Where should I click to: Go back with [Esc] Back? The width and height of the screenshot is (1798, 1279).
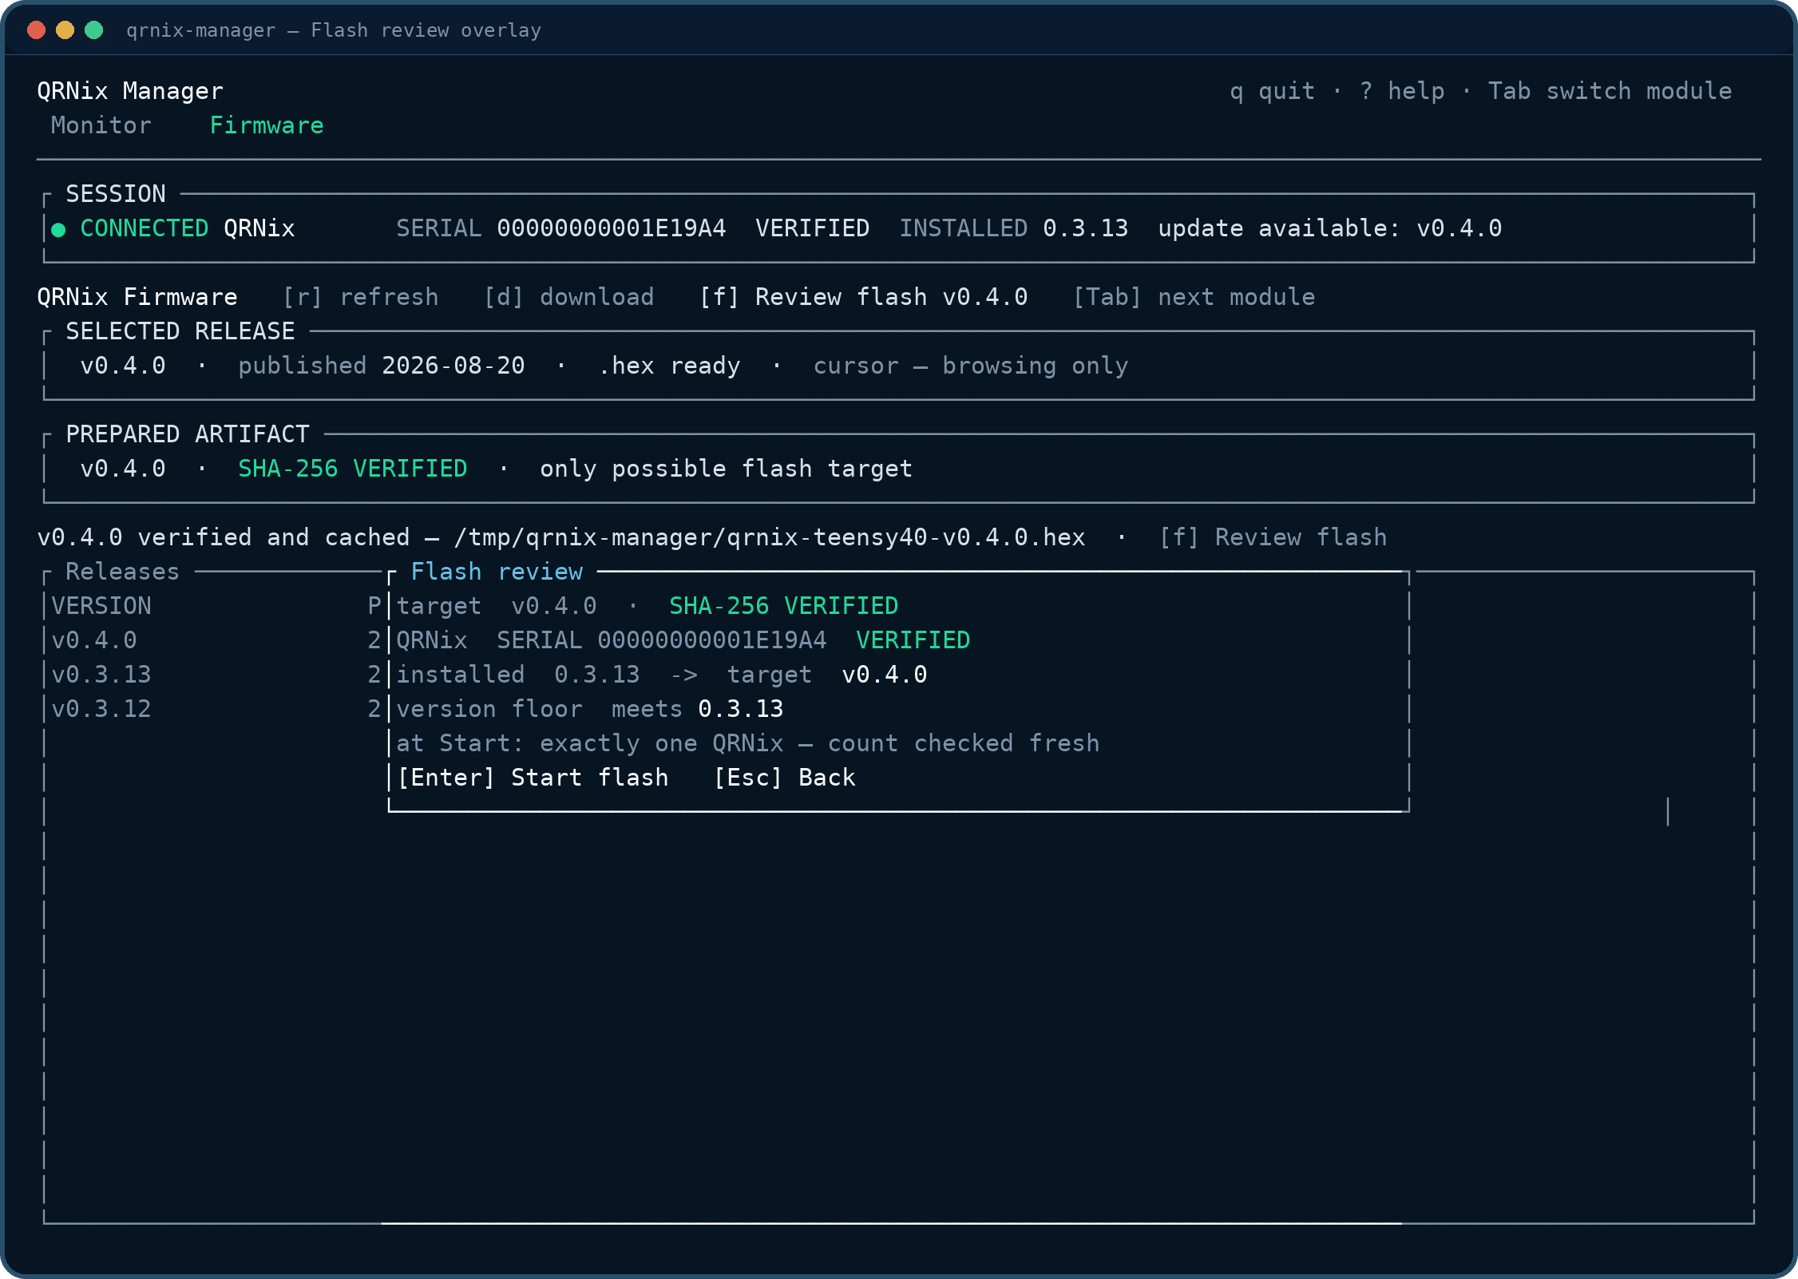[x=785, y=778]
